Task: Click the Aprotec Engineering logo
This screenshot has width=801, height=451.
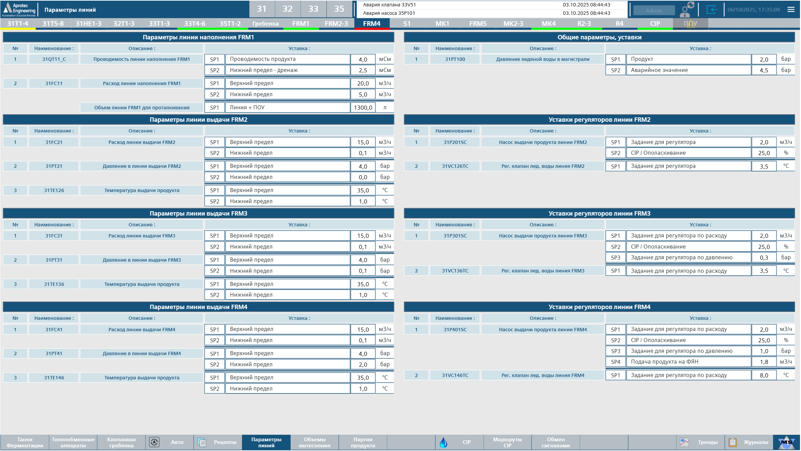Action: click(x=19, y=9)
